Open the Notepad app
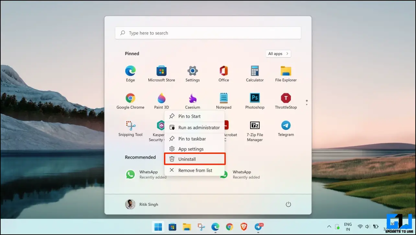 coord(224,101)
